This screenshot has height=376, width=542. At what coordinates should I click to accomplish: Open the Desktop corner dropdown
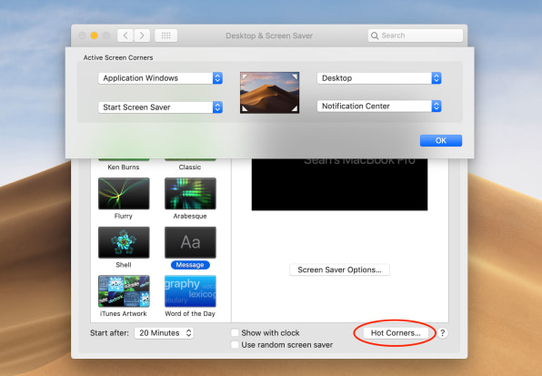379,78
